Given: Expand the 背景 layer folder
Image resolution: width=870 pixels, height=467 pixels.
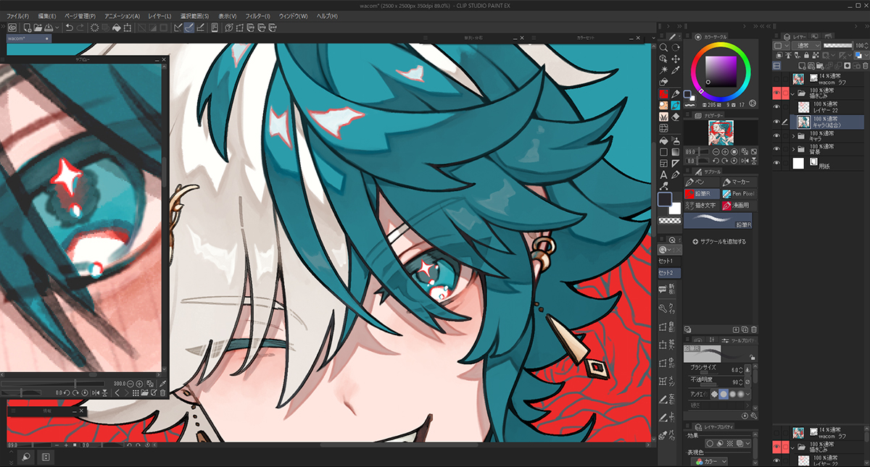Looking at the screenshot, I should click(794, 149).
